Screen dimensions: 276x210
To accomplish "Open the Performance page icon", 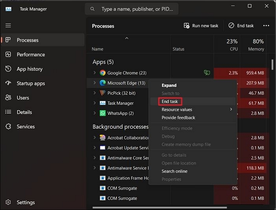I will point(8,54).
